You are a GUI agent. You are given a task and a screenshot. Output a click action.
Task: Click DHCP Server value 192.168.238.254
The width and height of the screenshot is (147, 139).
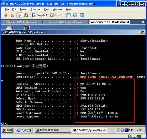(94, 106)
